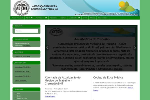This screenshot has width=150, height=100.
Task: Click the PESQUISAR widget heading
Action: pyautogui.click(x=26, y=26)
